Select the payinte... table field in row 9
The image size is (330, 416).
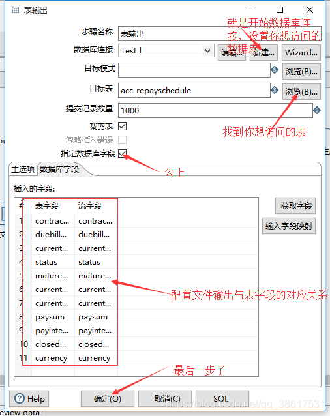pyautogui.click(x=53, y=331)
